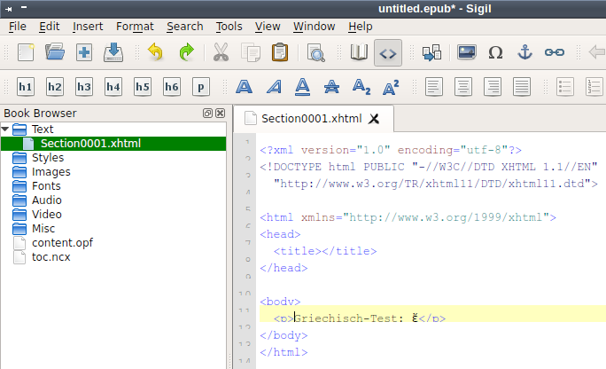Insert numbered list
This screenshot has height=369, width=606.
[594, 87]
